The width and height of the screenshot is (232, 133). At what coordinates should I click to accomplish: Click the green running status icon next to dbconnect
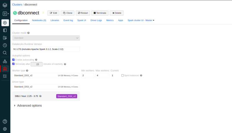click(15, 13)
